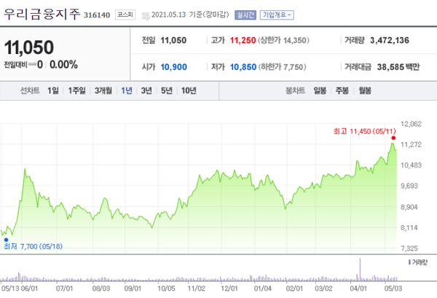Click the stock code 316140

[97, 15]
